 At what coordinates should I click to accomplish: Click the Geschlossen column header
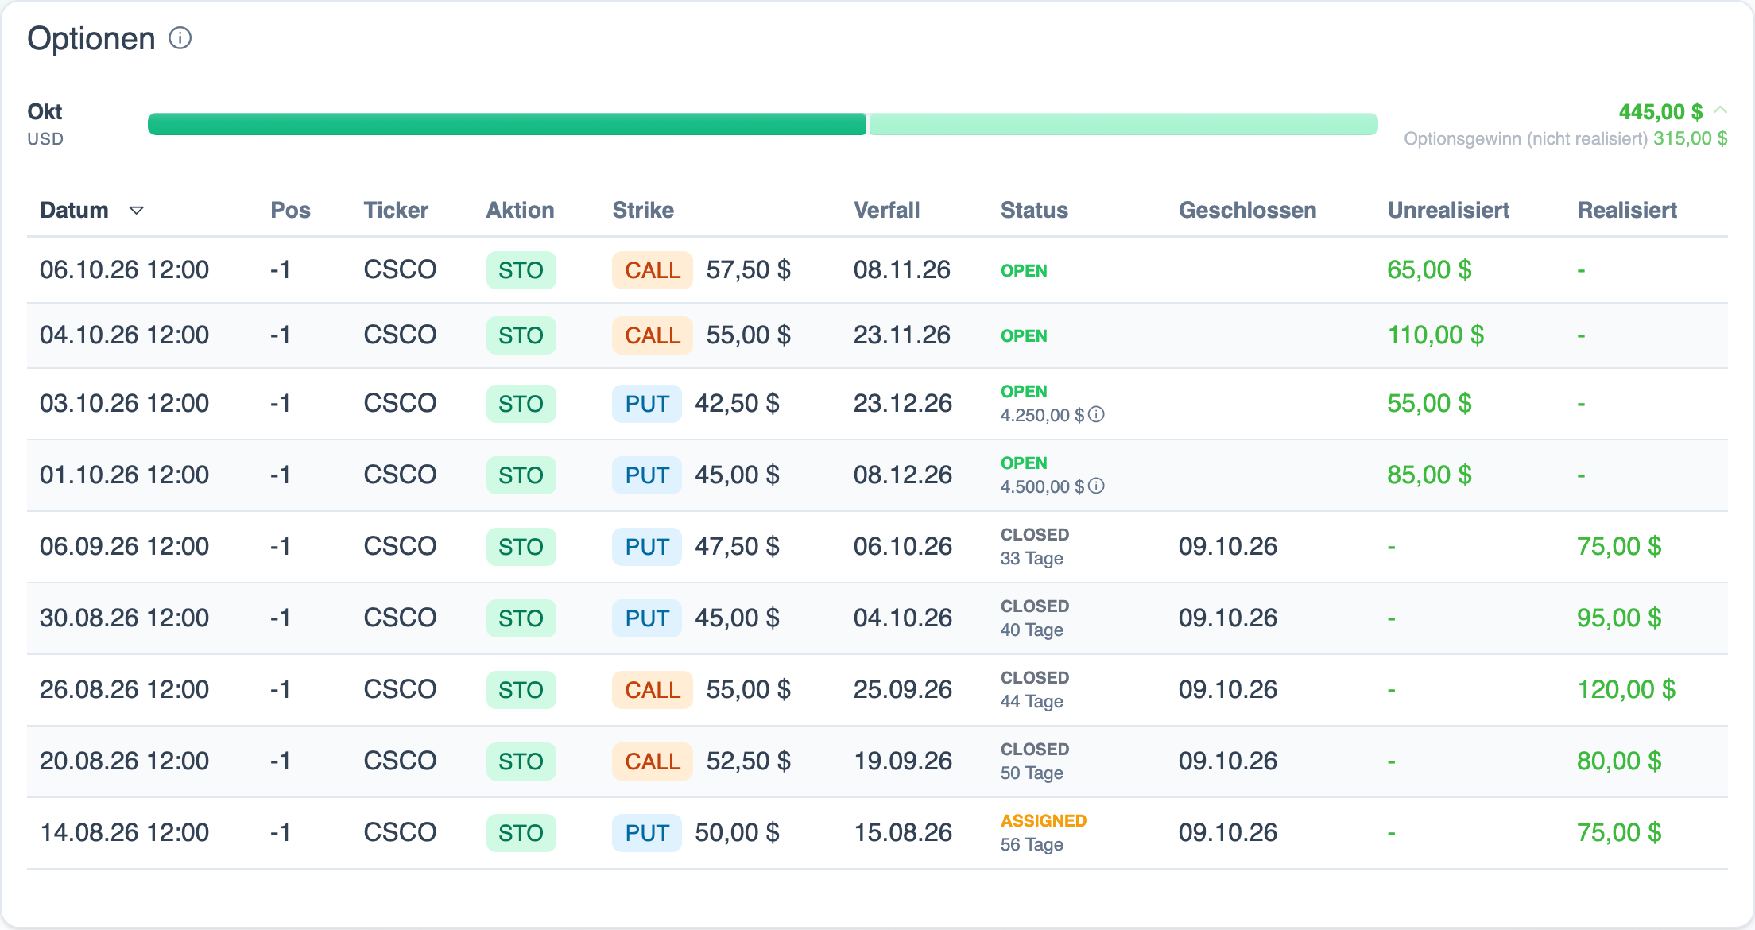[1247, 211]
